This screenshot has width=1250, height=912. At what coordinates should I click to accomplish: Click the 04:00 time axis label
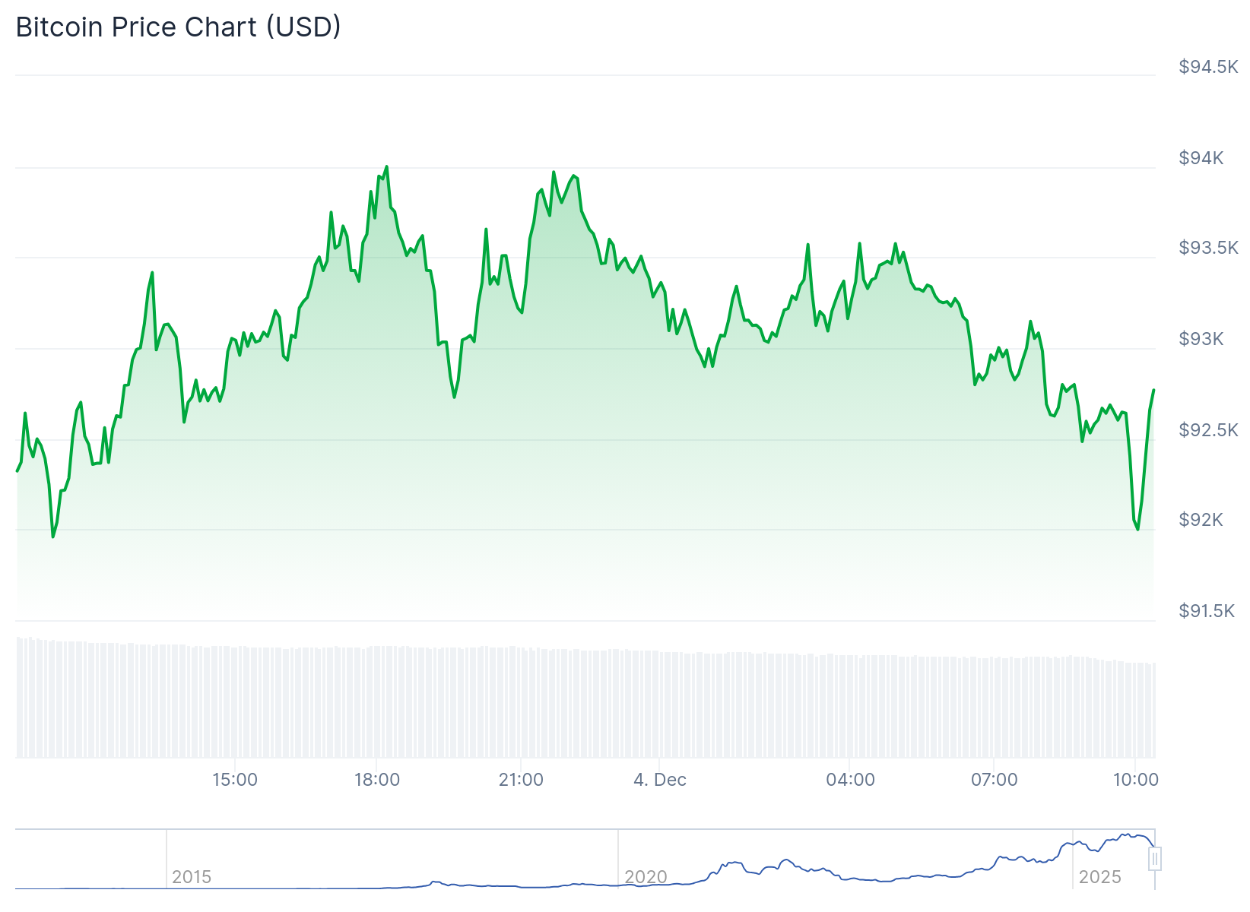click(x=850, y=780)
